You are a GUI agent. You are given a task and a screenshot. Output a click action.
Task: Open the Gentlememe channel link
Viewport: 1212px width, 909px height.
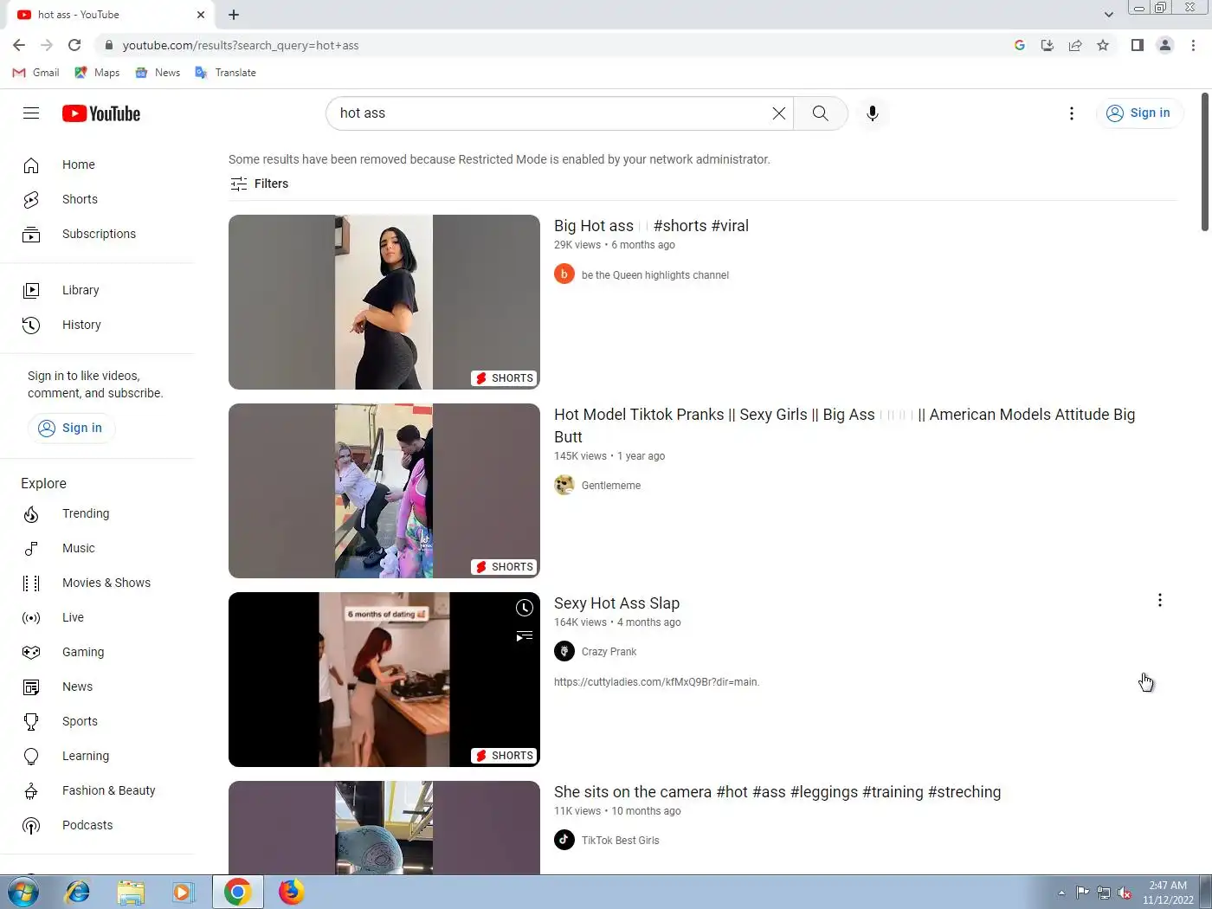(611, 486)
